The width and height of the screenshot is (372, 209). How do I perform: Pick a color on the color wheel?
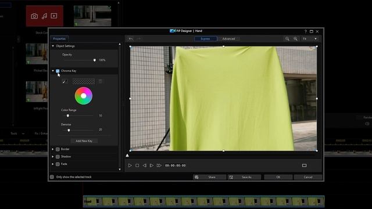[x=84, y=96]
